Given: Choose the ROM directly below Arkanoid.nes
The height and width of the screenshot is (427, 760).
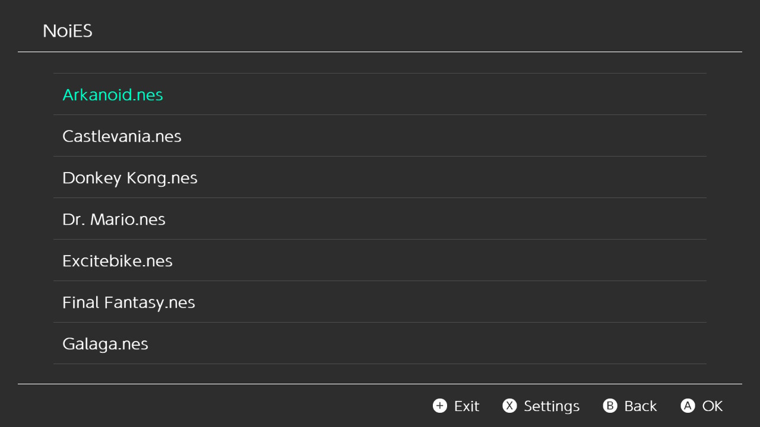Looking at the screenshot, I should (122, 136).
